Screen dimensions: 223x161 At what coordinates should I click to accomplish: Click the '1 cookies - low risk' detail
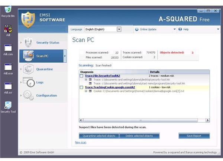[x=159, y=87]
